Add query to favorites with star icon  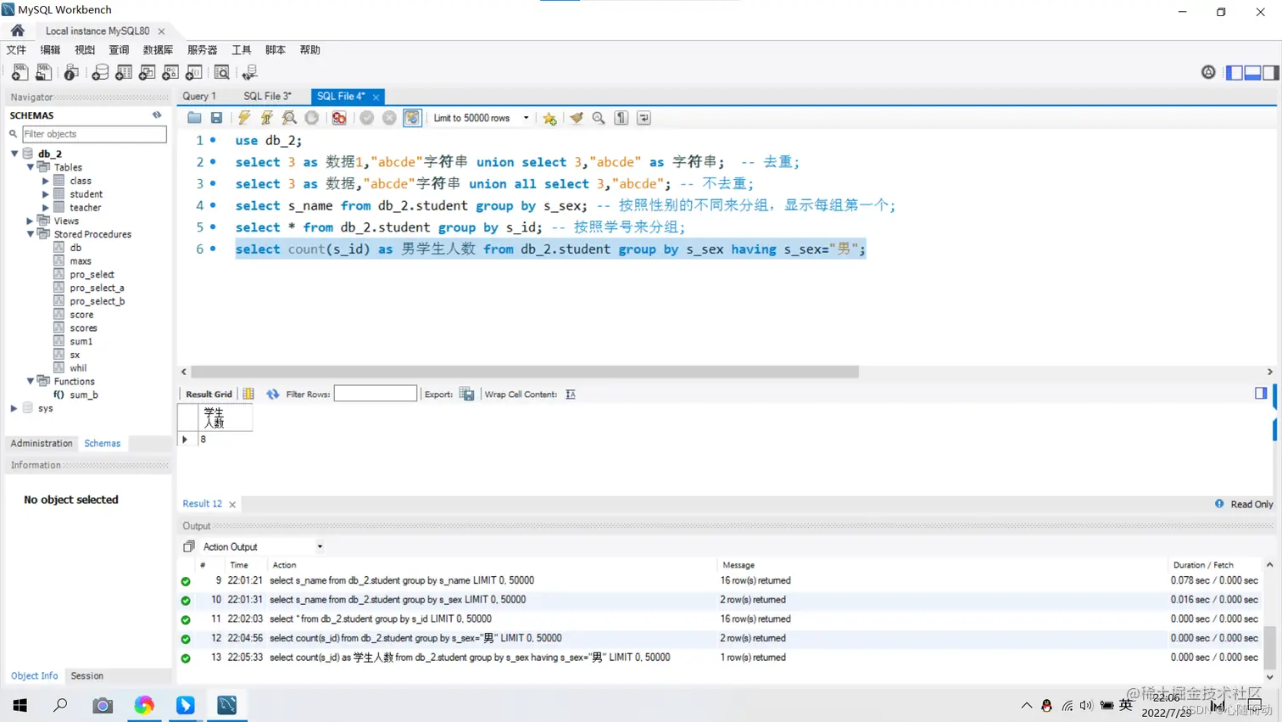point(549,118)
